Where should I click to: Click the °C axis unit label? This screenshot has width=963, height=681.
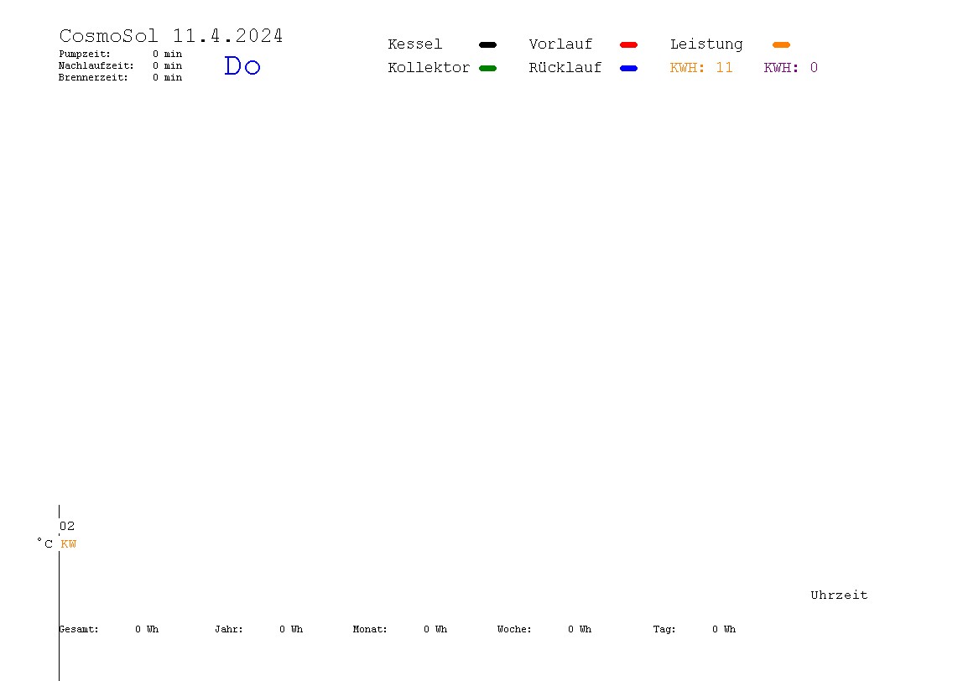(x=44, y=543)
